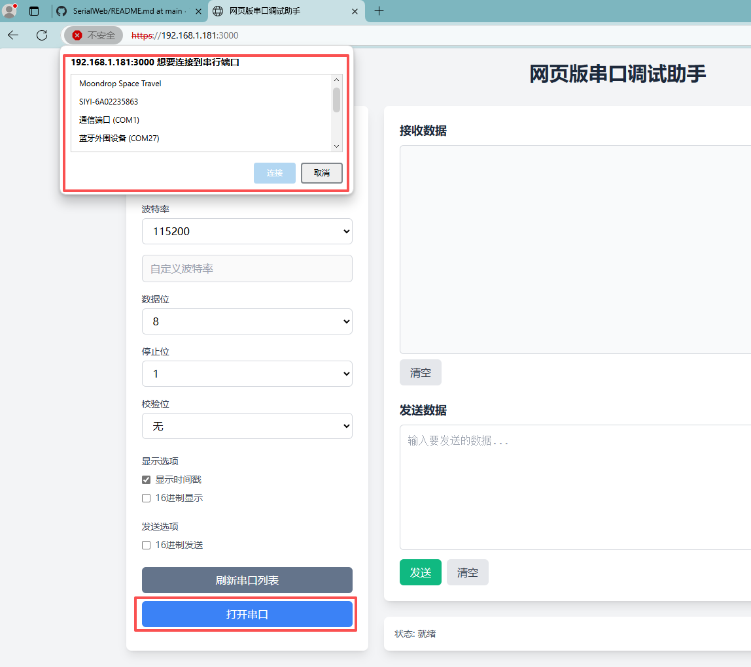The width and height of the screenshot is (751, 667).
Task: Click the 连接 button in dialog
Action: [x=275, y=173]
